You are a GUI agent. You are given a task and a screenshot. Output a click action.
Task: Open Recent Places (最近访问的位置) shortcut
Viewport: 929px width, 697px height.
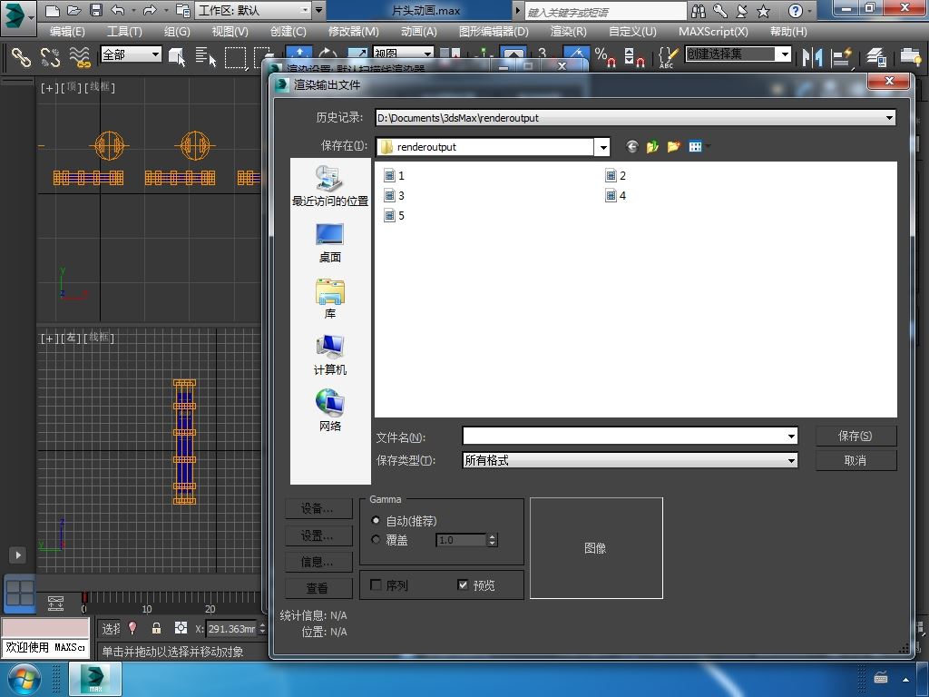(x=329, y=186)
